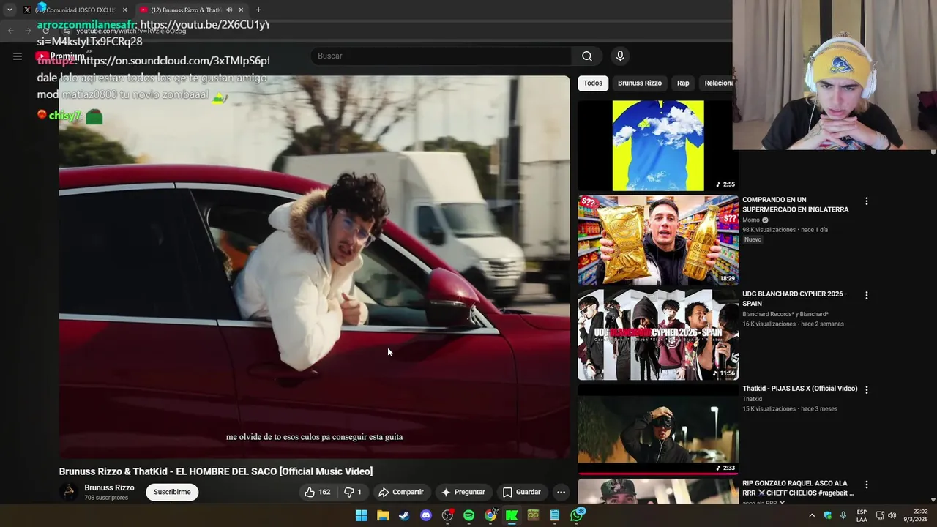Select the Brunuss Rizzo filter chip
937x527 pixels.
(x=640, y=83)
